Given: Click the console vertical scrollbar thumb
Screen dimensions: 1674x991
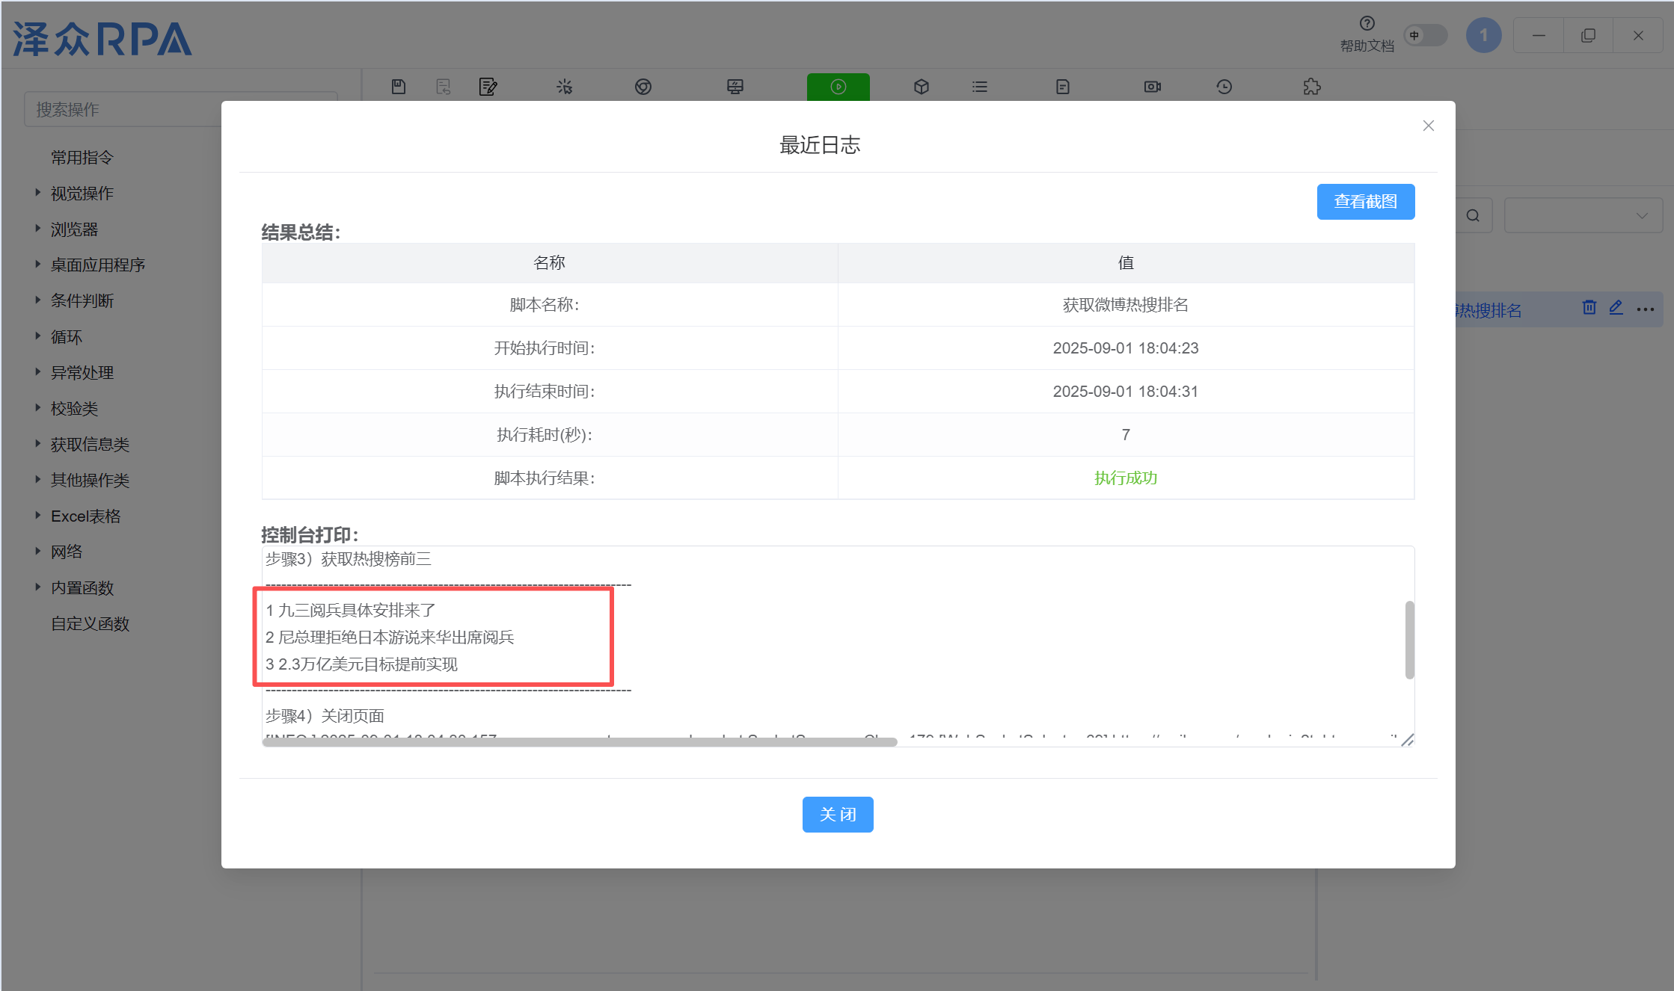Looking at the screenshot, I should [1409, 639].
